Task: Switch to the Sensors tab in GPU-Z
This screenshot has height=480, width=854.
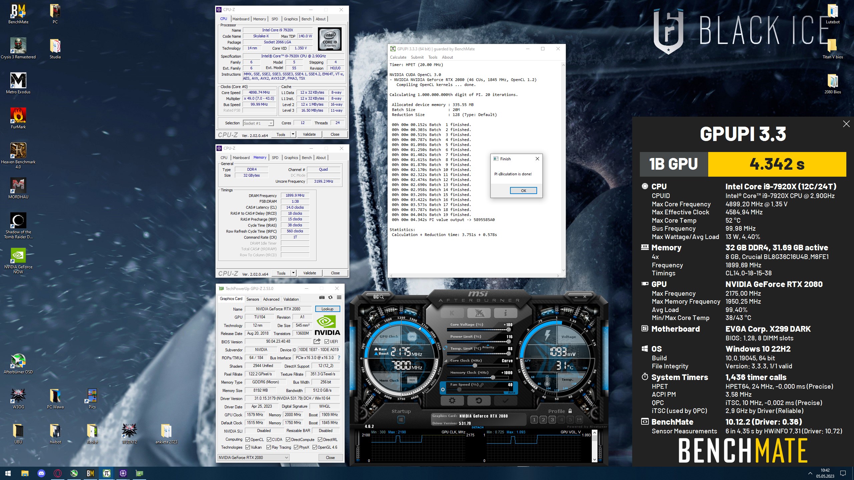Action: [x=253, y=299]
